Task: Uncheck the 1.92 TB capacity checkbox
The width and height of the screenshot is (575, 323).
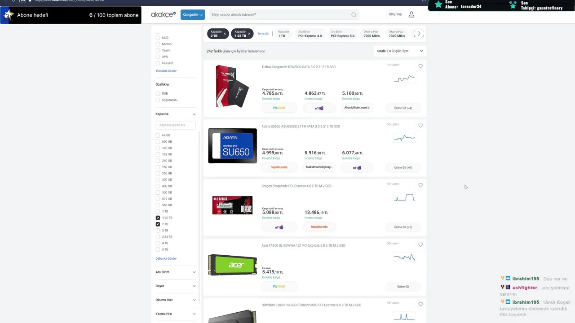Action: [158, 218]
